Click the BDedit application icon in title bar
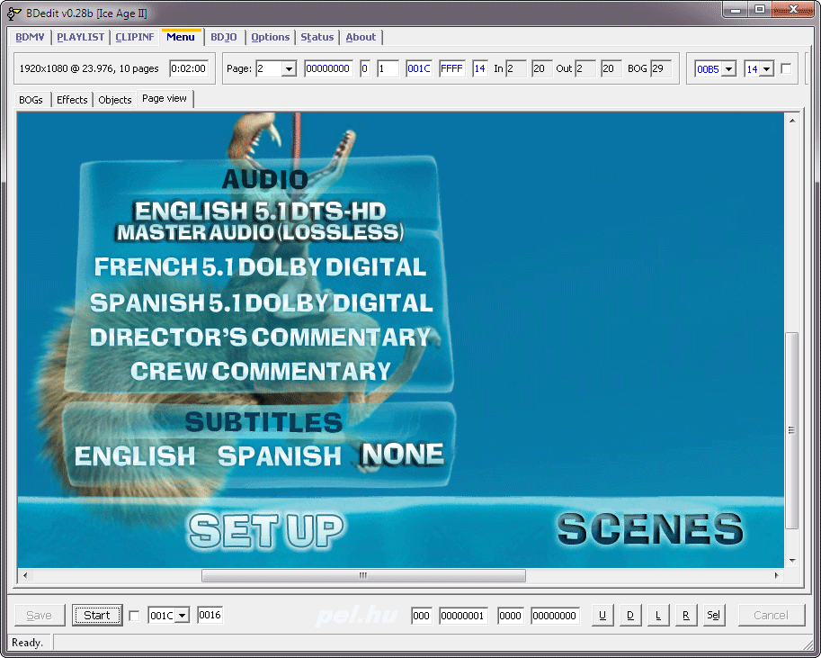821x658 pixels. tap(13, 13)
